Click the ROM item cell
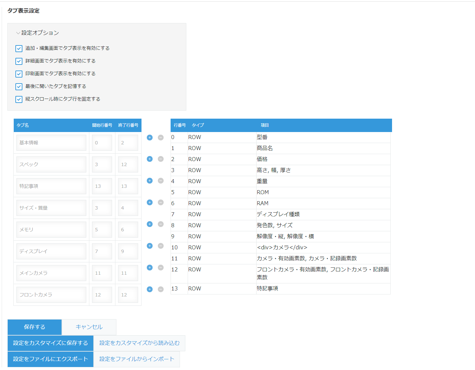Viewport: 475px width, 370px height. (x=323, y=193)
